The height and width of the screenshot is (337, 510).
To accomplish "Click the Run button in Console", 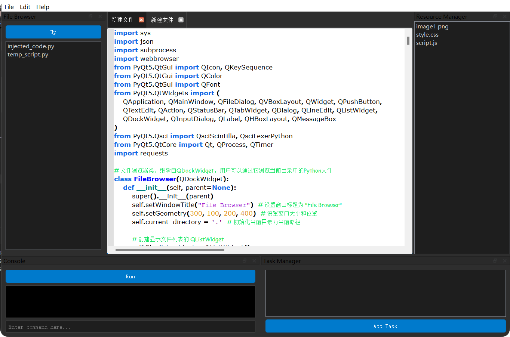I will (130, 276).
